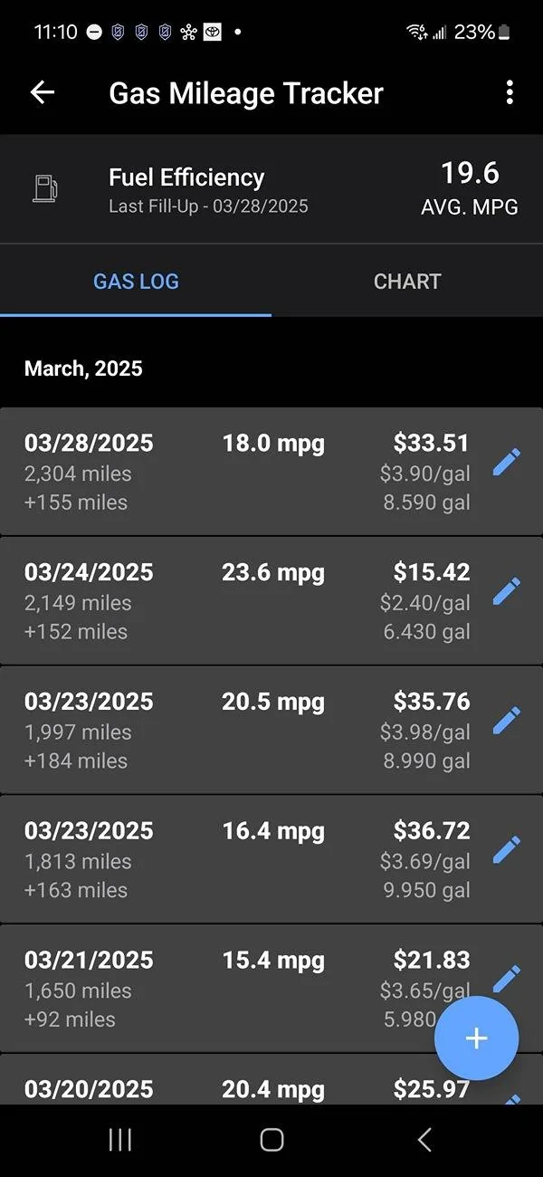Viewport: 543px width, 1177px height.
Task: Edit the 03/28/2025 fill-up entry
Action: [x=508, y=462]
